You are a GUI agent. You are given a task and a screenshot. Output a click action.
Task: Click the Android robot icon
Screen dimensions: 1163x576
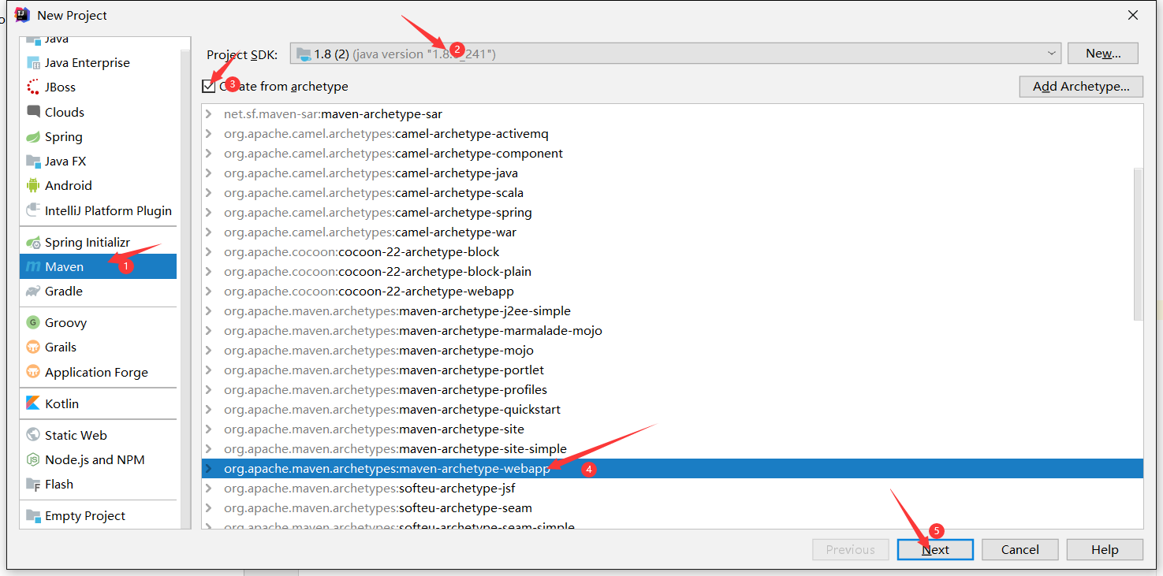tap(33, 186)
